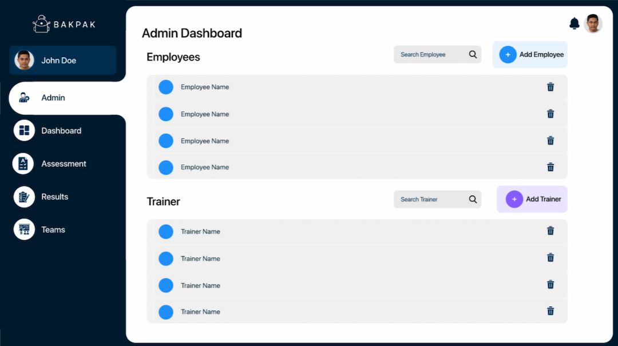Navigate to Teams in the sidebar
Screen dimensions: 618x346
(53, 230)
